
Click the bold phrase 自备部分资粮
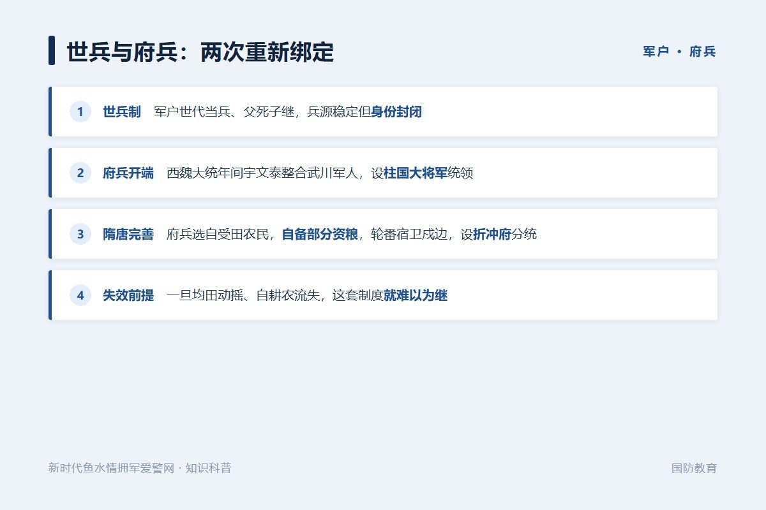(320, 235)
